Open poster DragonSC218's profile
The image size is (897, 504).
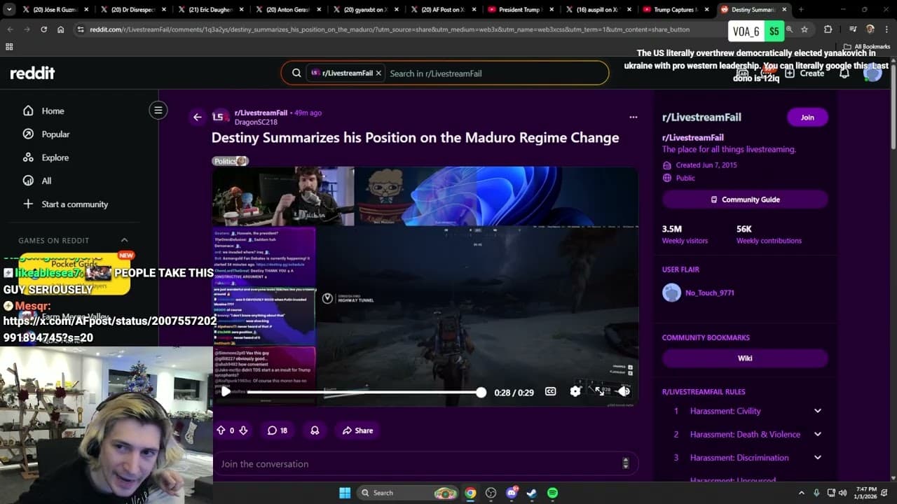[256, 122]
